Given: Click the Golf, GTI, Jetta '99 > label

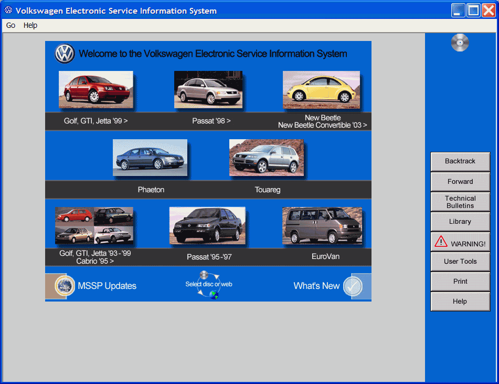Looking at the screenshot, I should point(96,121).
